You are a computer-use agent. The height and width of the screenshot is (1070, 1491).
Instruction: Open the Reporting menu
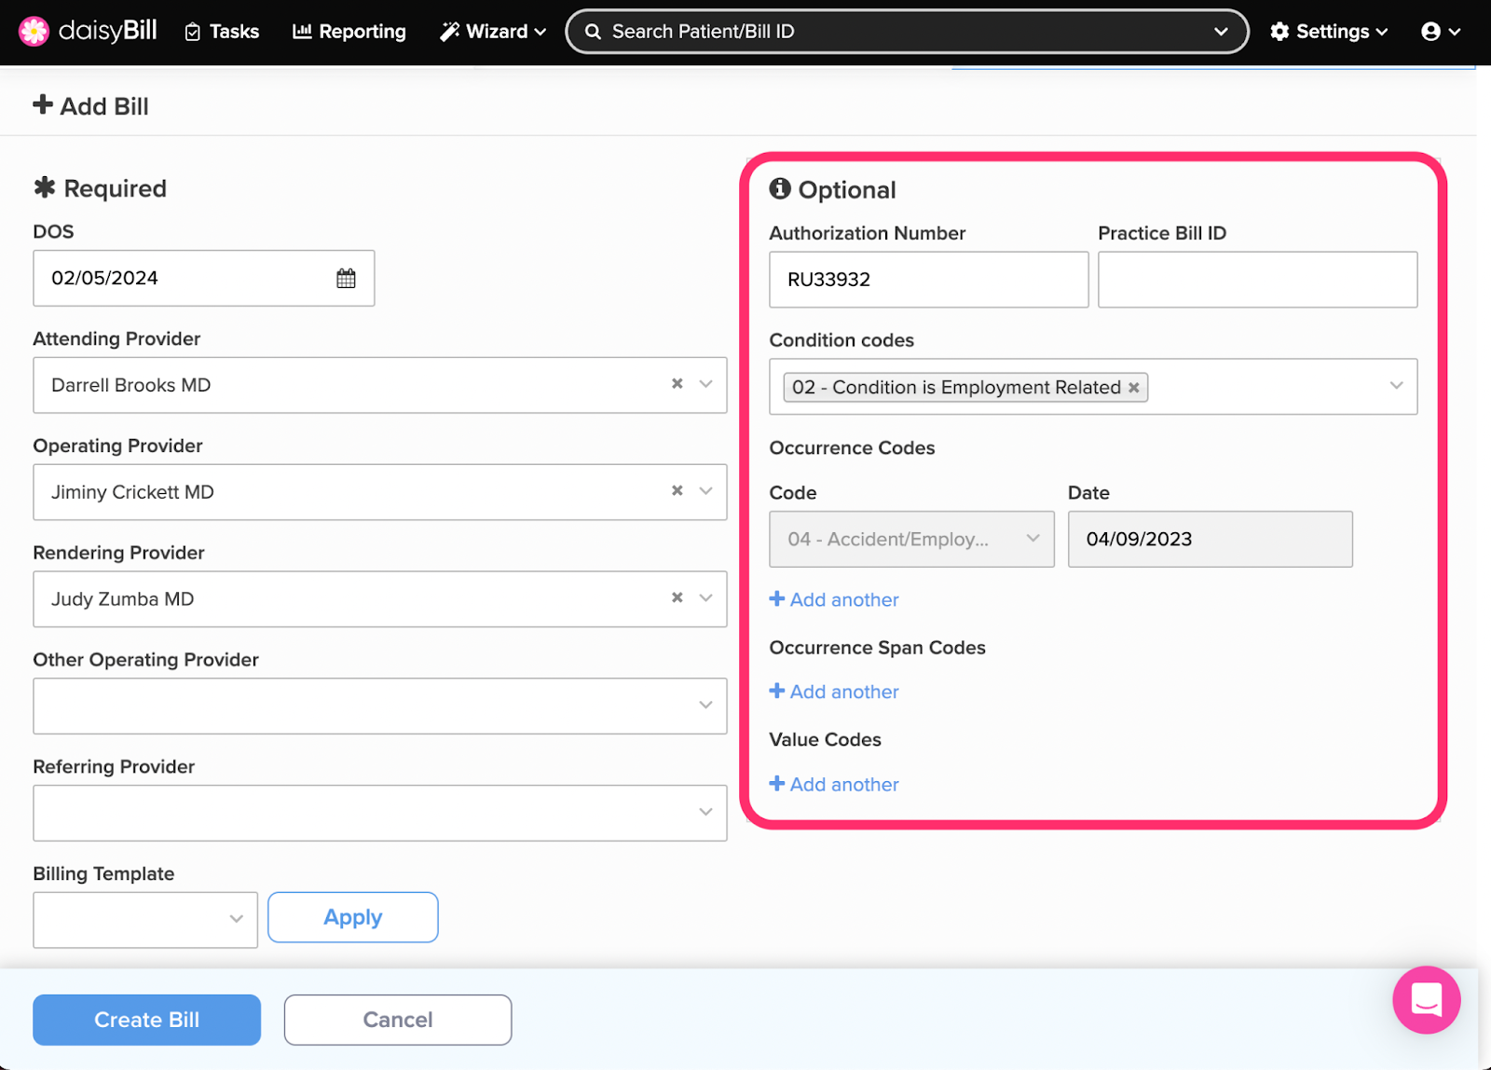click(x=349, y=32)
